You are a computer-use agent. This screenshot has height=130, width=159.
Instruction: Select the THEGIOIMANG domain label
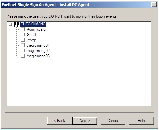point(33,24)
